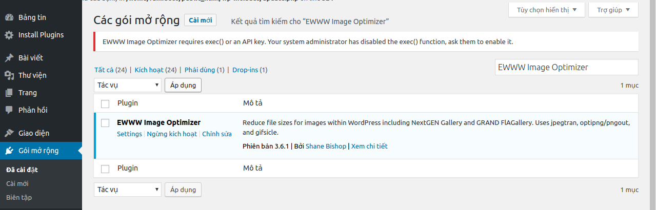Open EWWW Image Optimizer Settings link
The width and height of the screenshot is (656, 210).
click(x=129, y=134)
